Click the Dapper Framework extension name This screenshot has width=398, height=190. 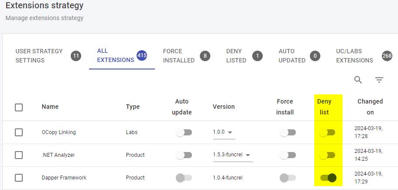click(64, 178)
